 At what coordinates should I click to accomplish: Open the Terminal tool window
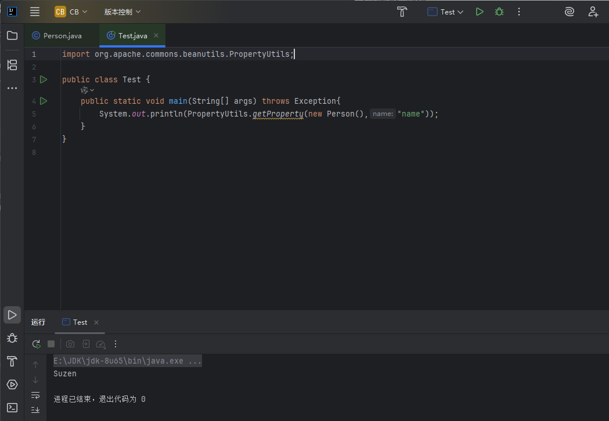click(12, 408)
